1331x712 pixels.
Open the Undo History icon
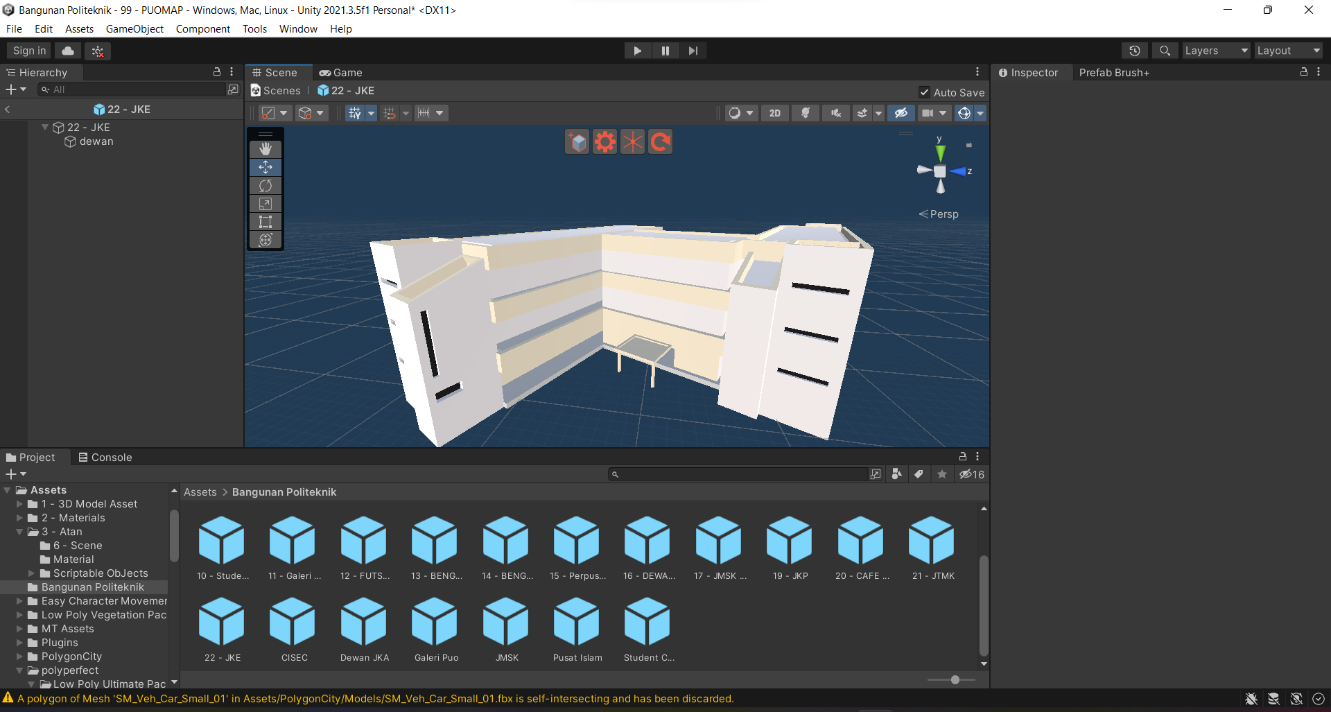tap(1134, 51)
